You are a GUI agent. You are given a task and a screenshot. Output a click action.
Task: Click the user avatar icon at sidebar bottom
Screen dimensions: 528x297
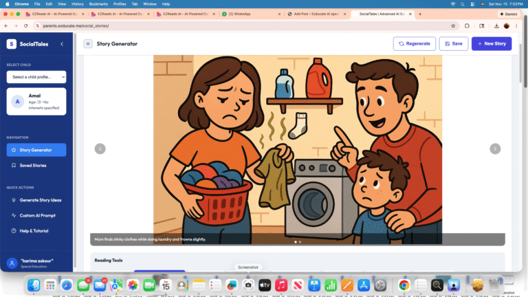[12, 263]
